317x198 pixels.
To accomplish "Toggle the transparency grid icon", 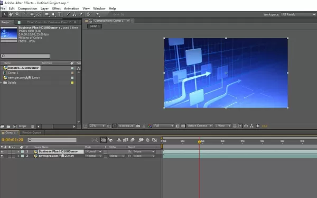I will (183, 126).
